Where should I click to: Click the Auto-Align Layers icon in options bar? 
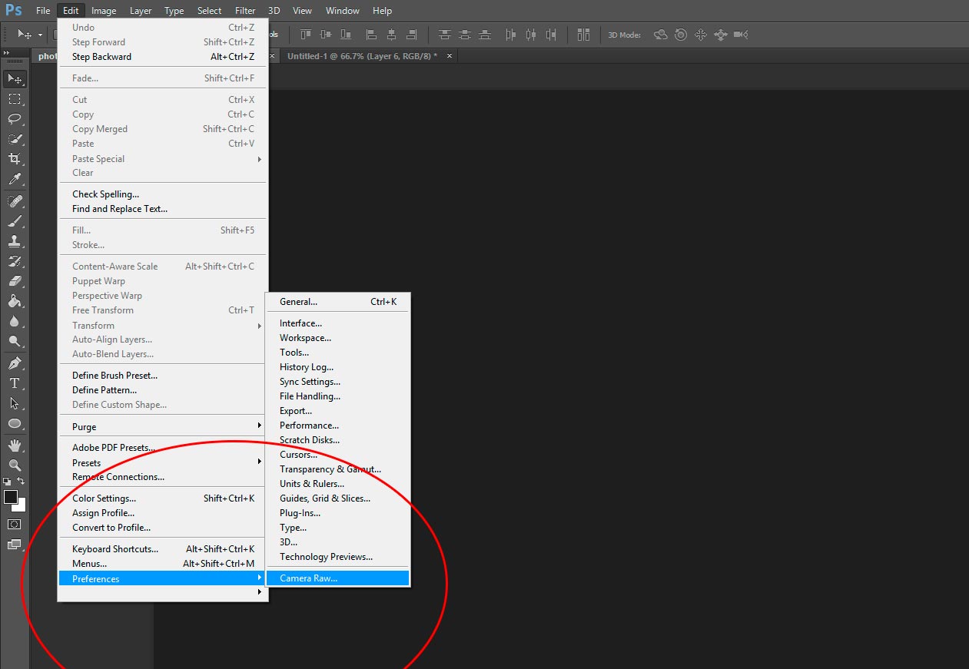[x=583, y=35]
